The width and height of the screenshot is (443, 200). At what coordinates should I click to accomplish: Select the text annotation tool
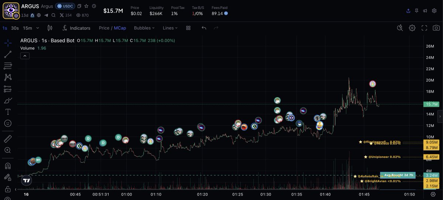point(8,112)
